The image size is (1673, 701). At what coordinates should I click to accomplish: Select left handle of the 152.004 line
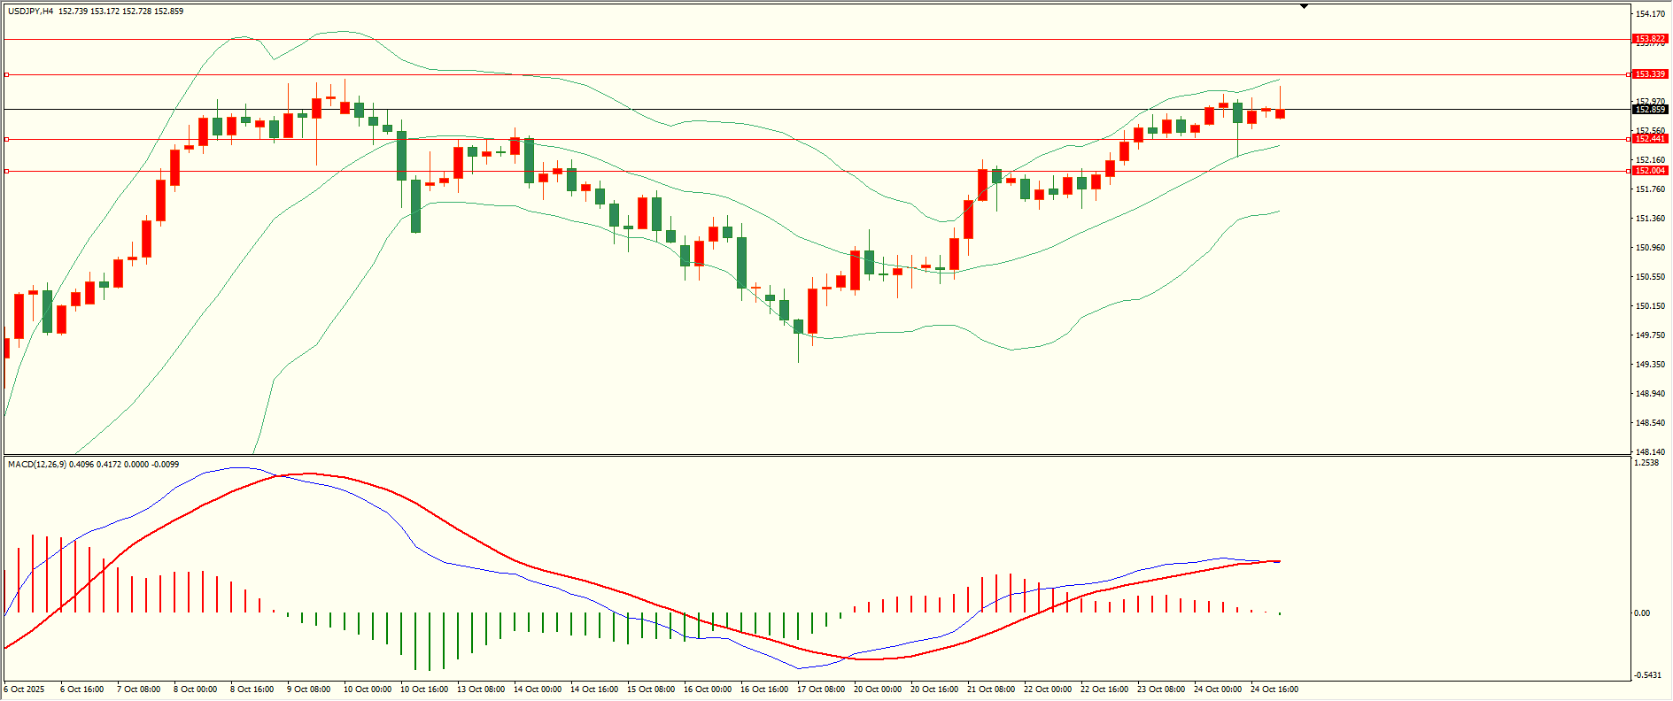click(7, 171)
